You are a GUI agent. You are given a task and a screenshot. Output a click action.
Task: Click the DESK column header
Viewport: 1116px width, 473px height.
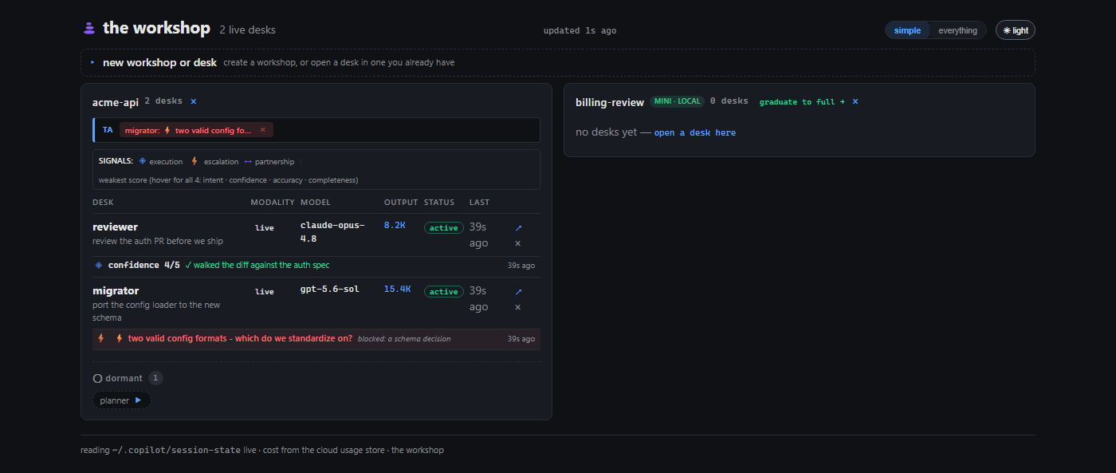click(103, 202)
